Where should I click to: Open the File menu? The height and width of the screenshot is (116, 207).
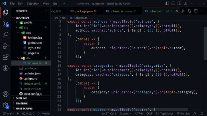coord(12,4)
